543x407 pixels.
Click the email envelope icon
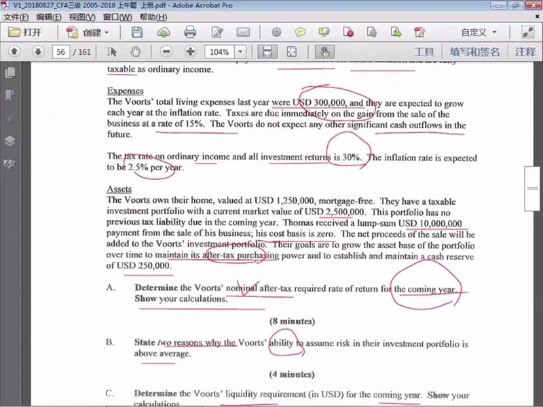tap(244, 32)
